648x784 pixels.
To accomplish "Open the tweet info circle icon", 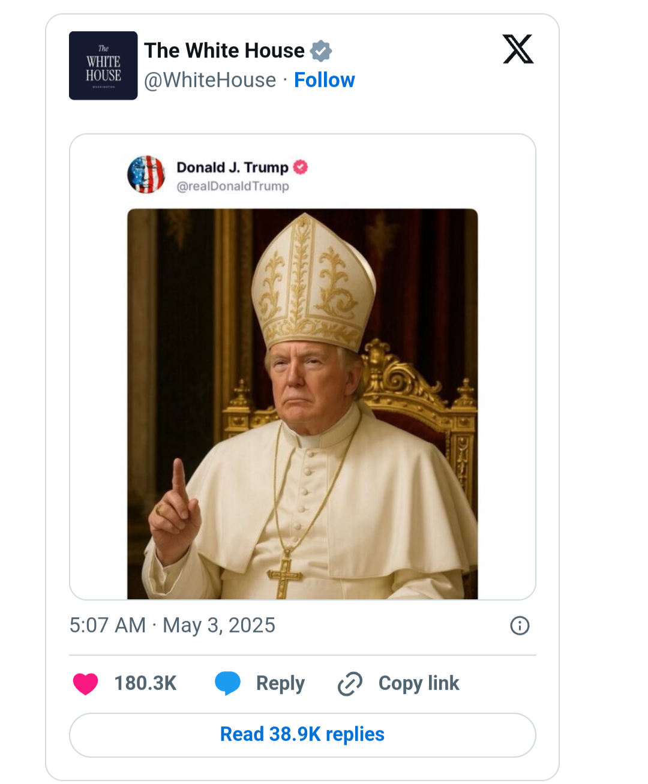I will click(x=519, y=626).
